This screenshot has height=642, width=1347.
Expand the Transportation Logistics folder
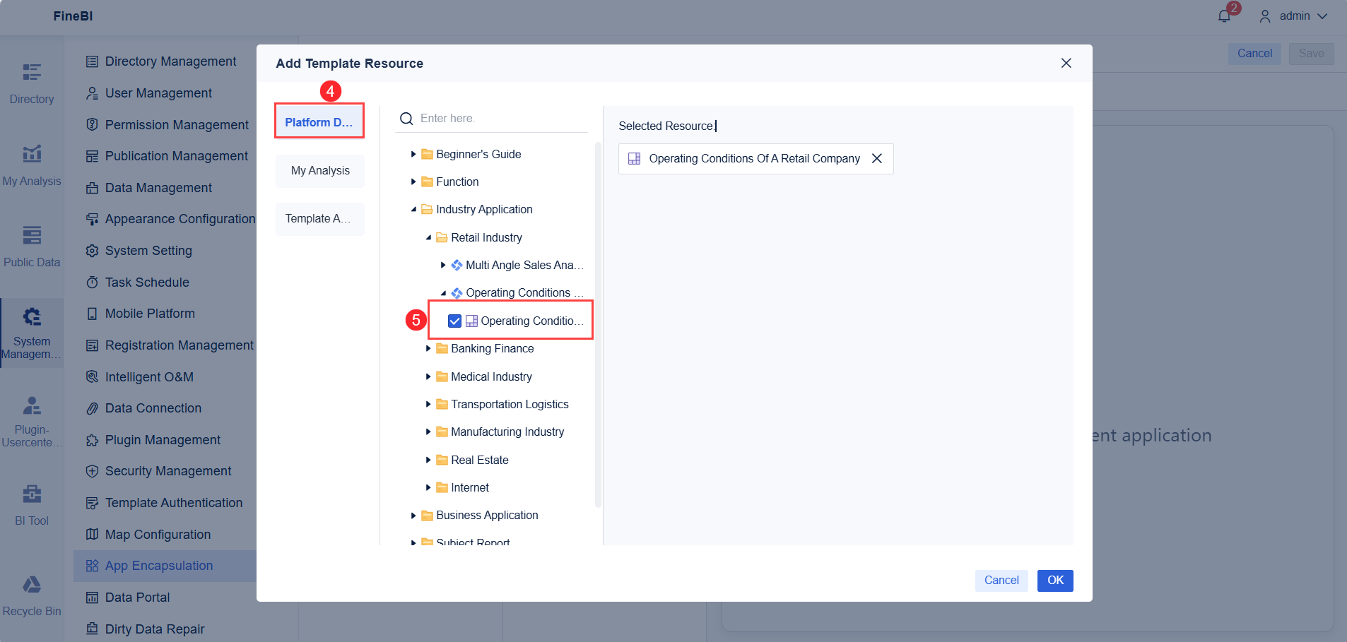coord(428,405)
